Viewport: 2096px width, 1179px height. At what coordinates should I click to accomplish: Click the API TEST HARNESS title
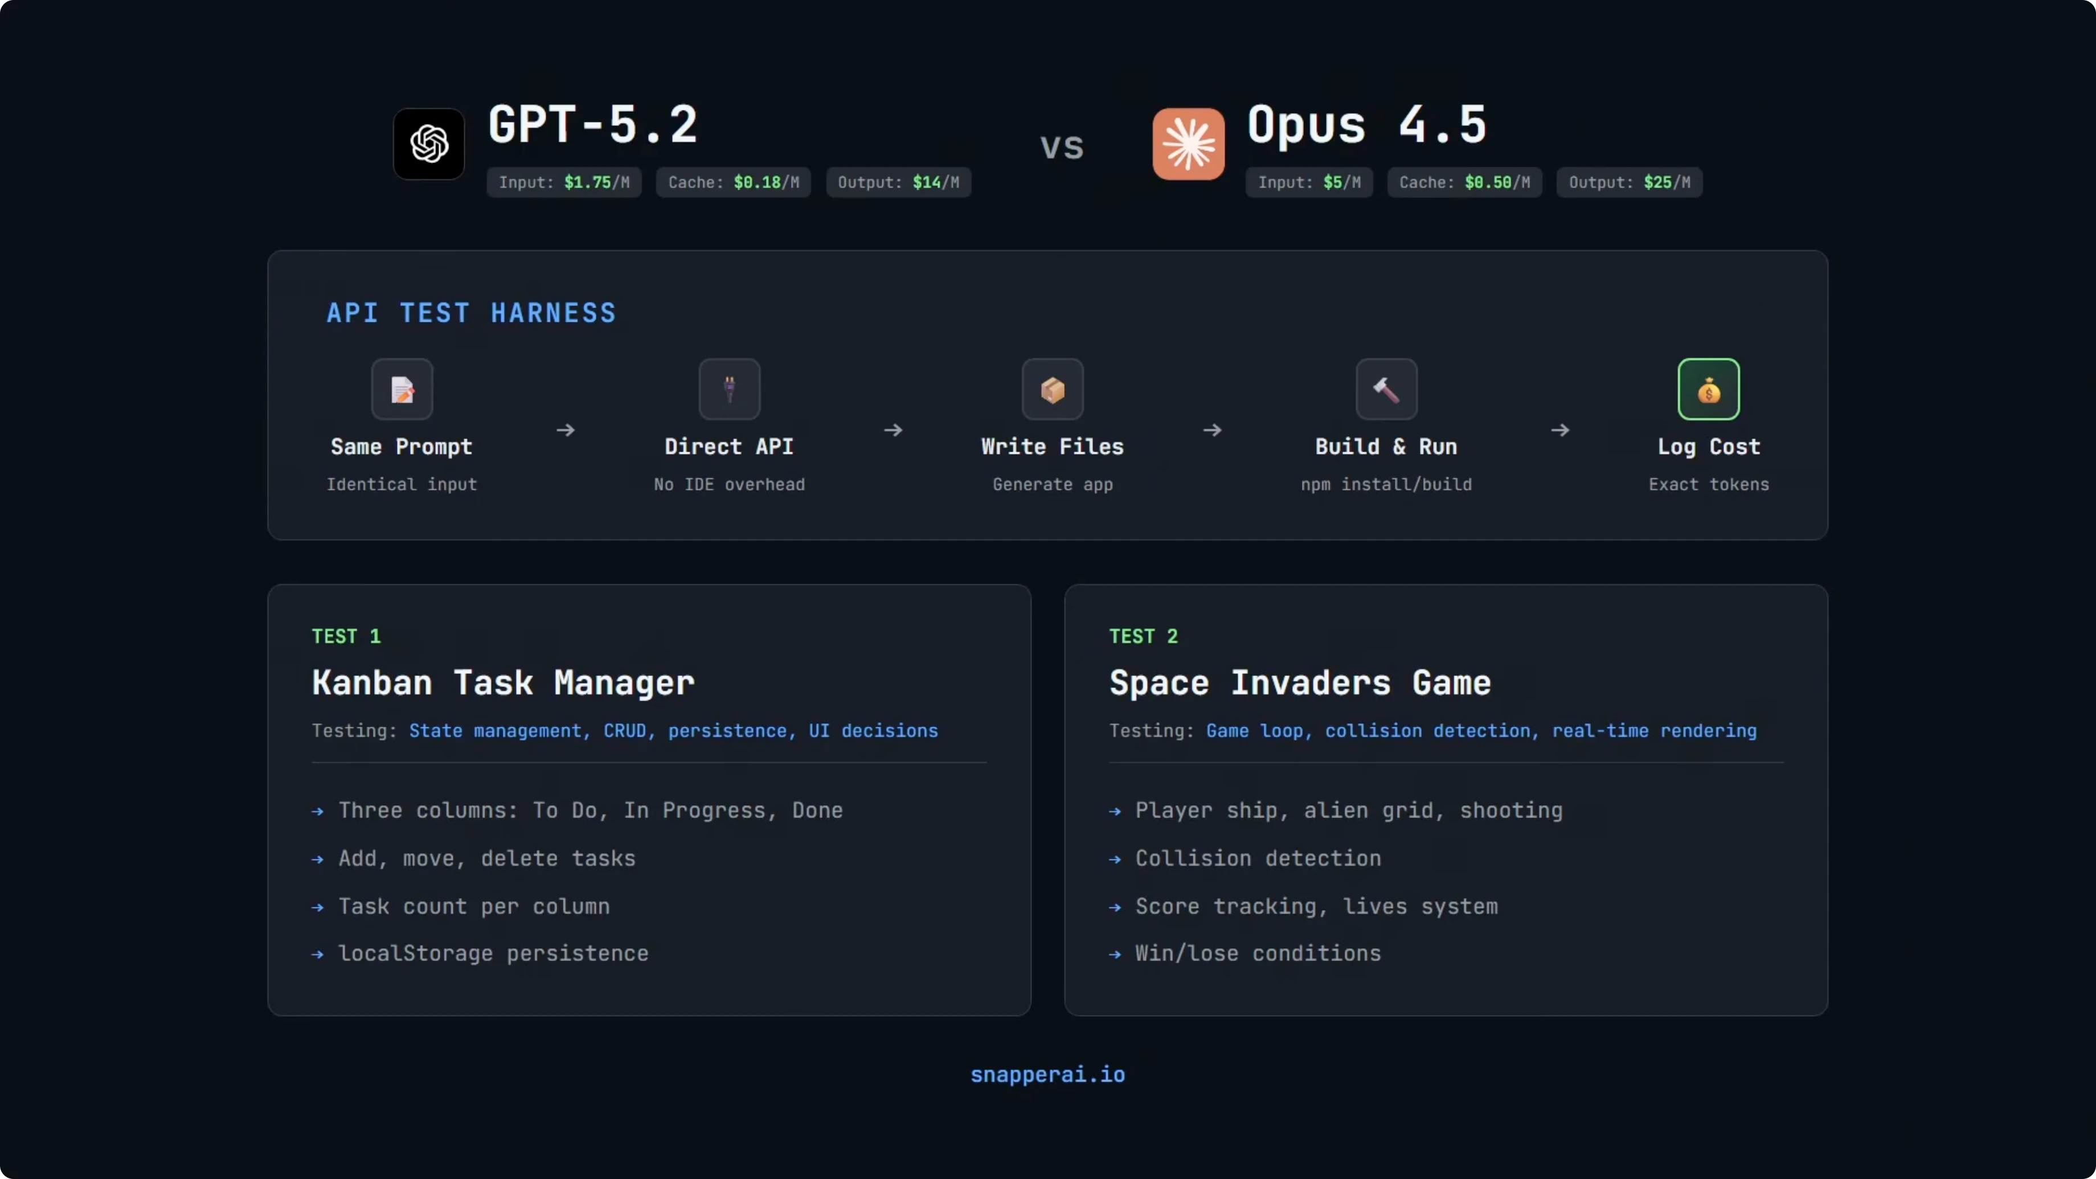click(471, 313)
